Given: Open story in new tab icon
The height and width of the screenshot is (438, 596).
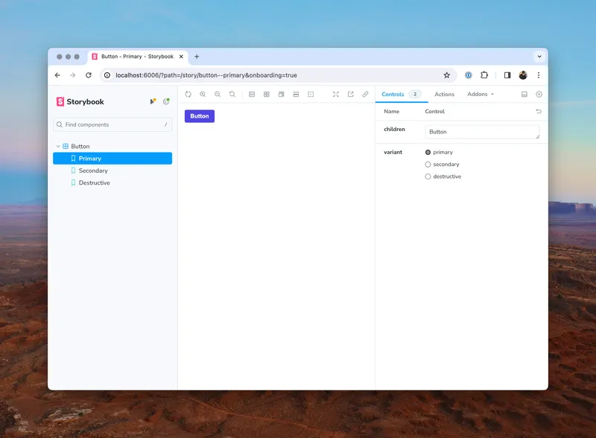Looking at the screenshot, I should (x=351, y=95).
